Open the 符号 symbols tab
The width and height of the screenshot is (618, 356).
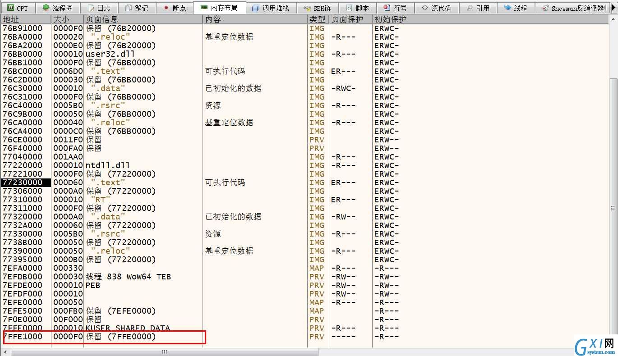tap(395, 8)
